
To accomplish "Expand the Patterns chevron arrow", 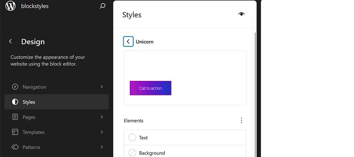I will coord(102,147).
